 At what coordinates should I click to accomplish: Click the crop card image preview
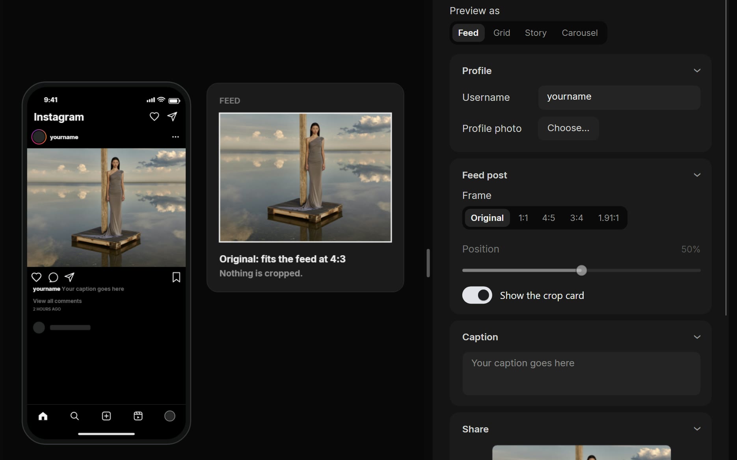coord(305,177)
